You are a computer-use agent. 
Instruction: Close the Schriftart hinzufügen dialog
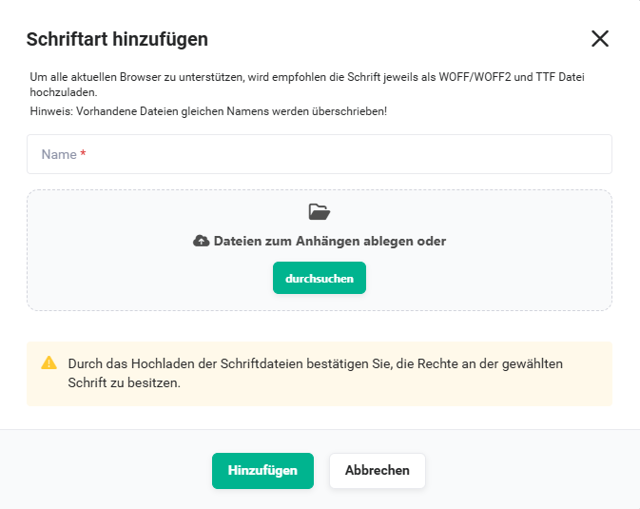tap(600, 39)
